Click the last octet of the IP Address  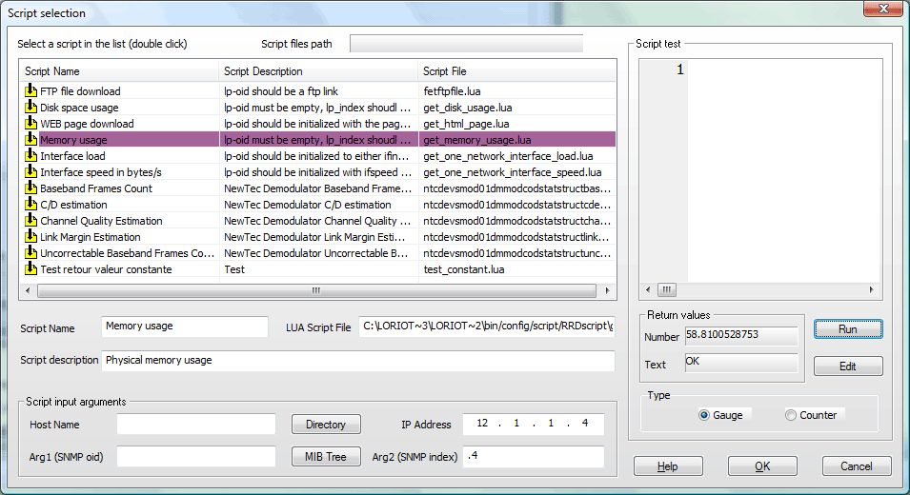pyautogui.click(x=584, y=423)
